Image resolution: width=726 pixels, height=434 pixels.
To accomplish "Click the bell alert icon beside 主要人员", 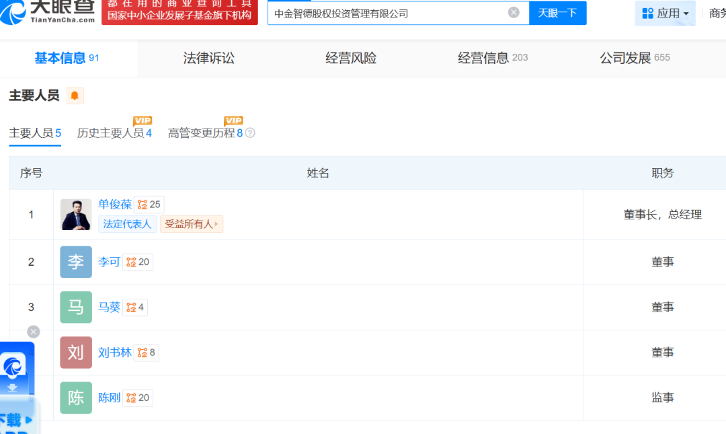I will [75, 96].
